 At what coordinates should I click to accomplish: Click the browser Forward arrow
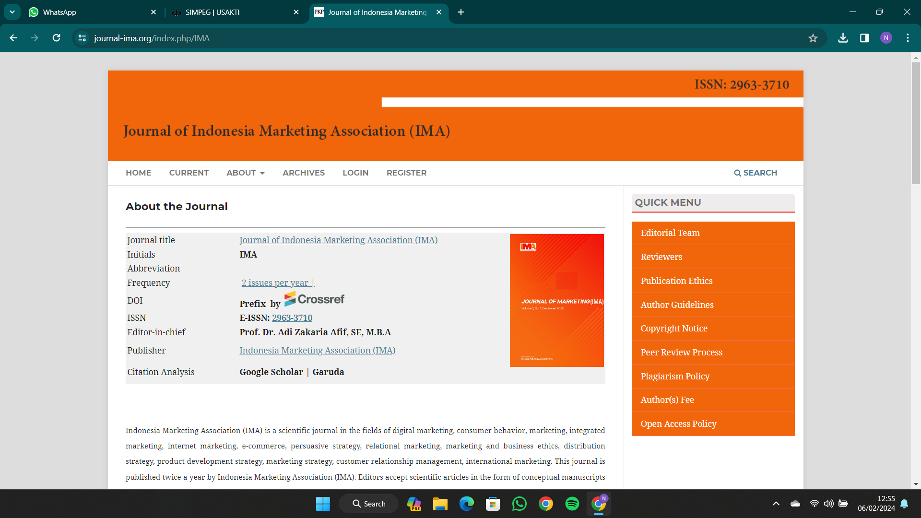click(x=35, y=38)
